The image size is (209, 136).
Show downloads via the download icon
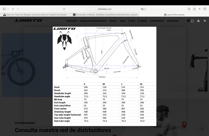tap(189, 9)
